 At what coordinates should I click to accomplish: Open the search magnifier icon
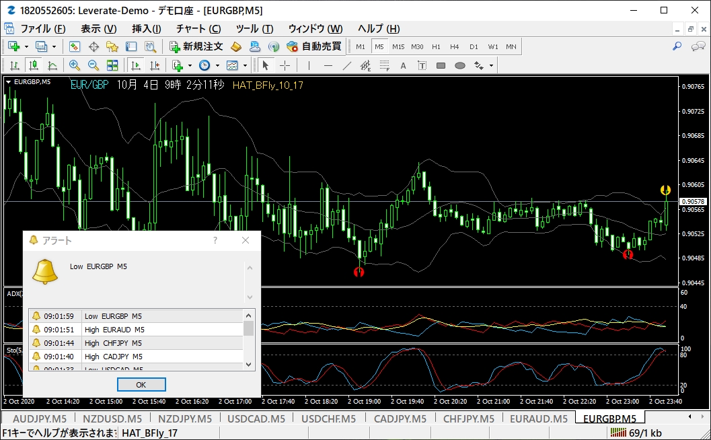tap(677, 46)
